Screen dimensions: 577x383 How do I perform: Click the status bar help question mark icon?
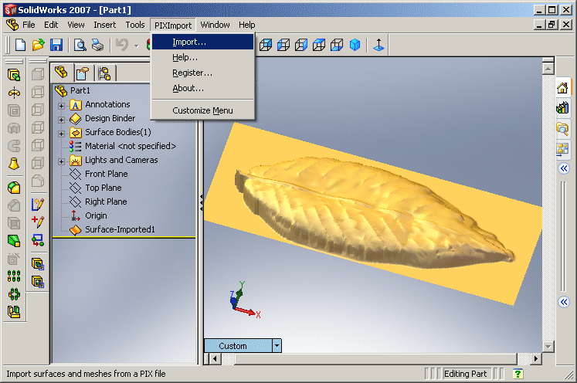coord(518,374)
